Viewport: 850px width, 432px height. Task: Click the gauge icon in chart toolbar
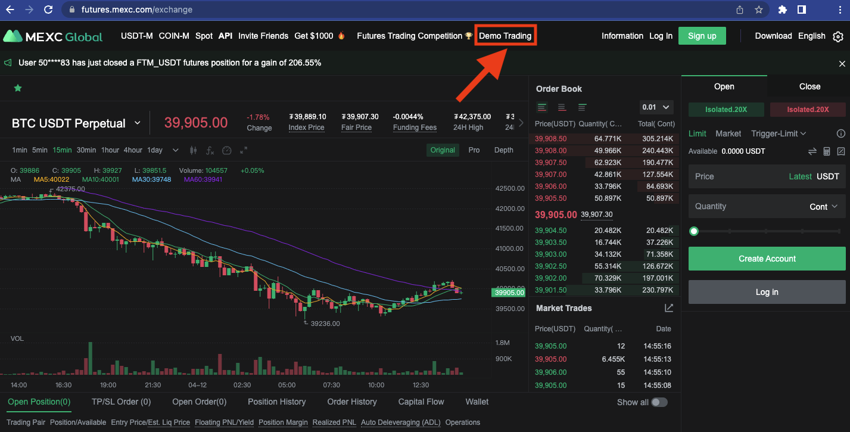[226, 150]
